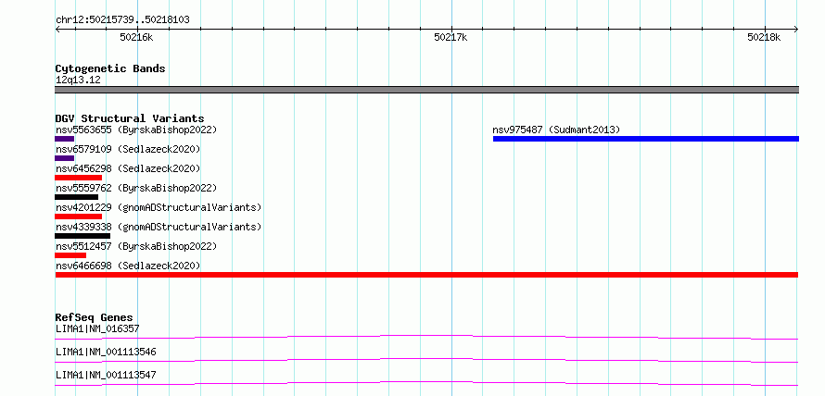The height and width of the screenshot is (396, 825).
Task: Click the 12q13.12 band label
Action: coord(78,80)
